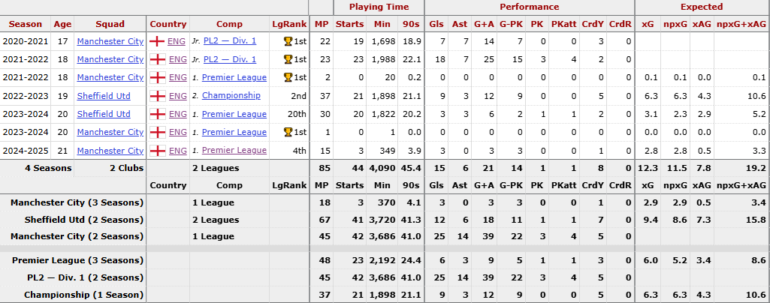The width and height of the screenshot is (770, 303).
Task: Sort by npxG+xAG column header
Action: click(741, 24)
